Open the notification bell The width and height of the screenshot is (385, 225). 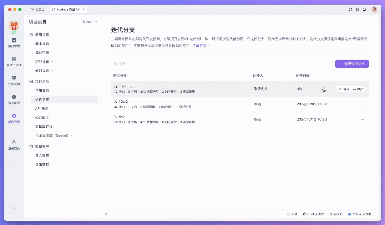coord(364,10)
